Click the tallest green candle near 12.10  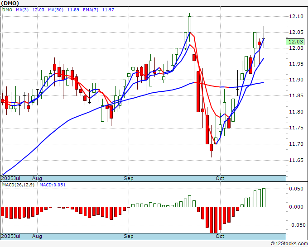click(x=189, y=24)
